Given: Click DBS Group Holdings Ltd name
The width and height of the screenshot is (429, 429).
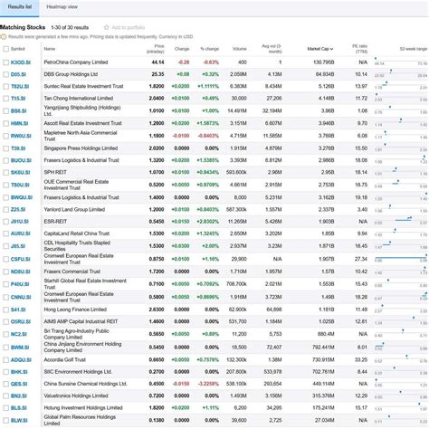Looking at the screenshot, I should pyautogui.click(x=71, y=74).
